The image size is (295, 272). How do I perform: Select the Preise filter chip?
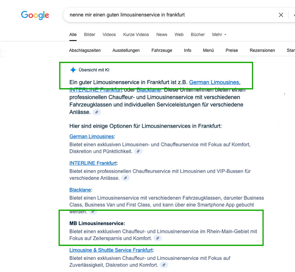pyautogui.click(x=232, y=51)
